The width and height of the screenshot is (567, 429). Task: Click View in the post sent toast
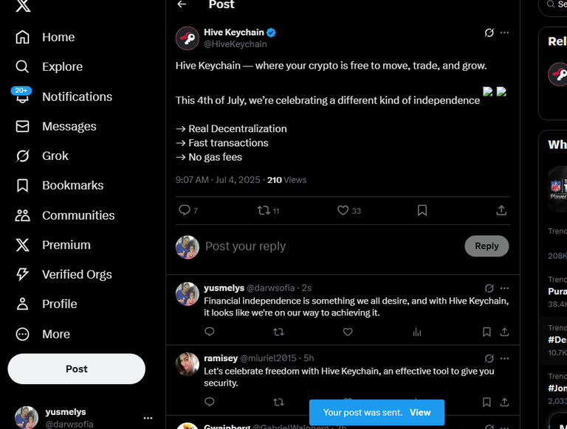(x=420, y=412)
